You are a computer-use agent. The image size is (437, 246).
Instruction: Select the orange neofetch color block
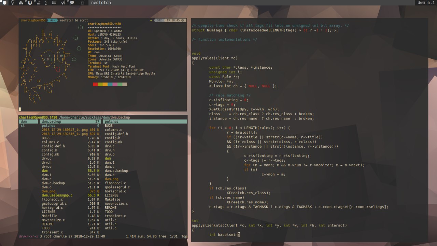(105, 84)
